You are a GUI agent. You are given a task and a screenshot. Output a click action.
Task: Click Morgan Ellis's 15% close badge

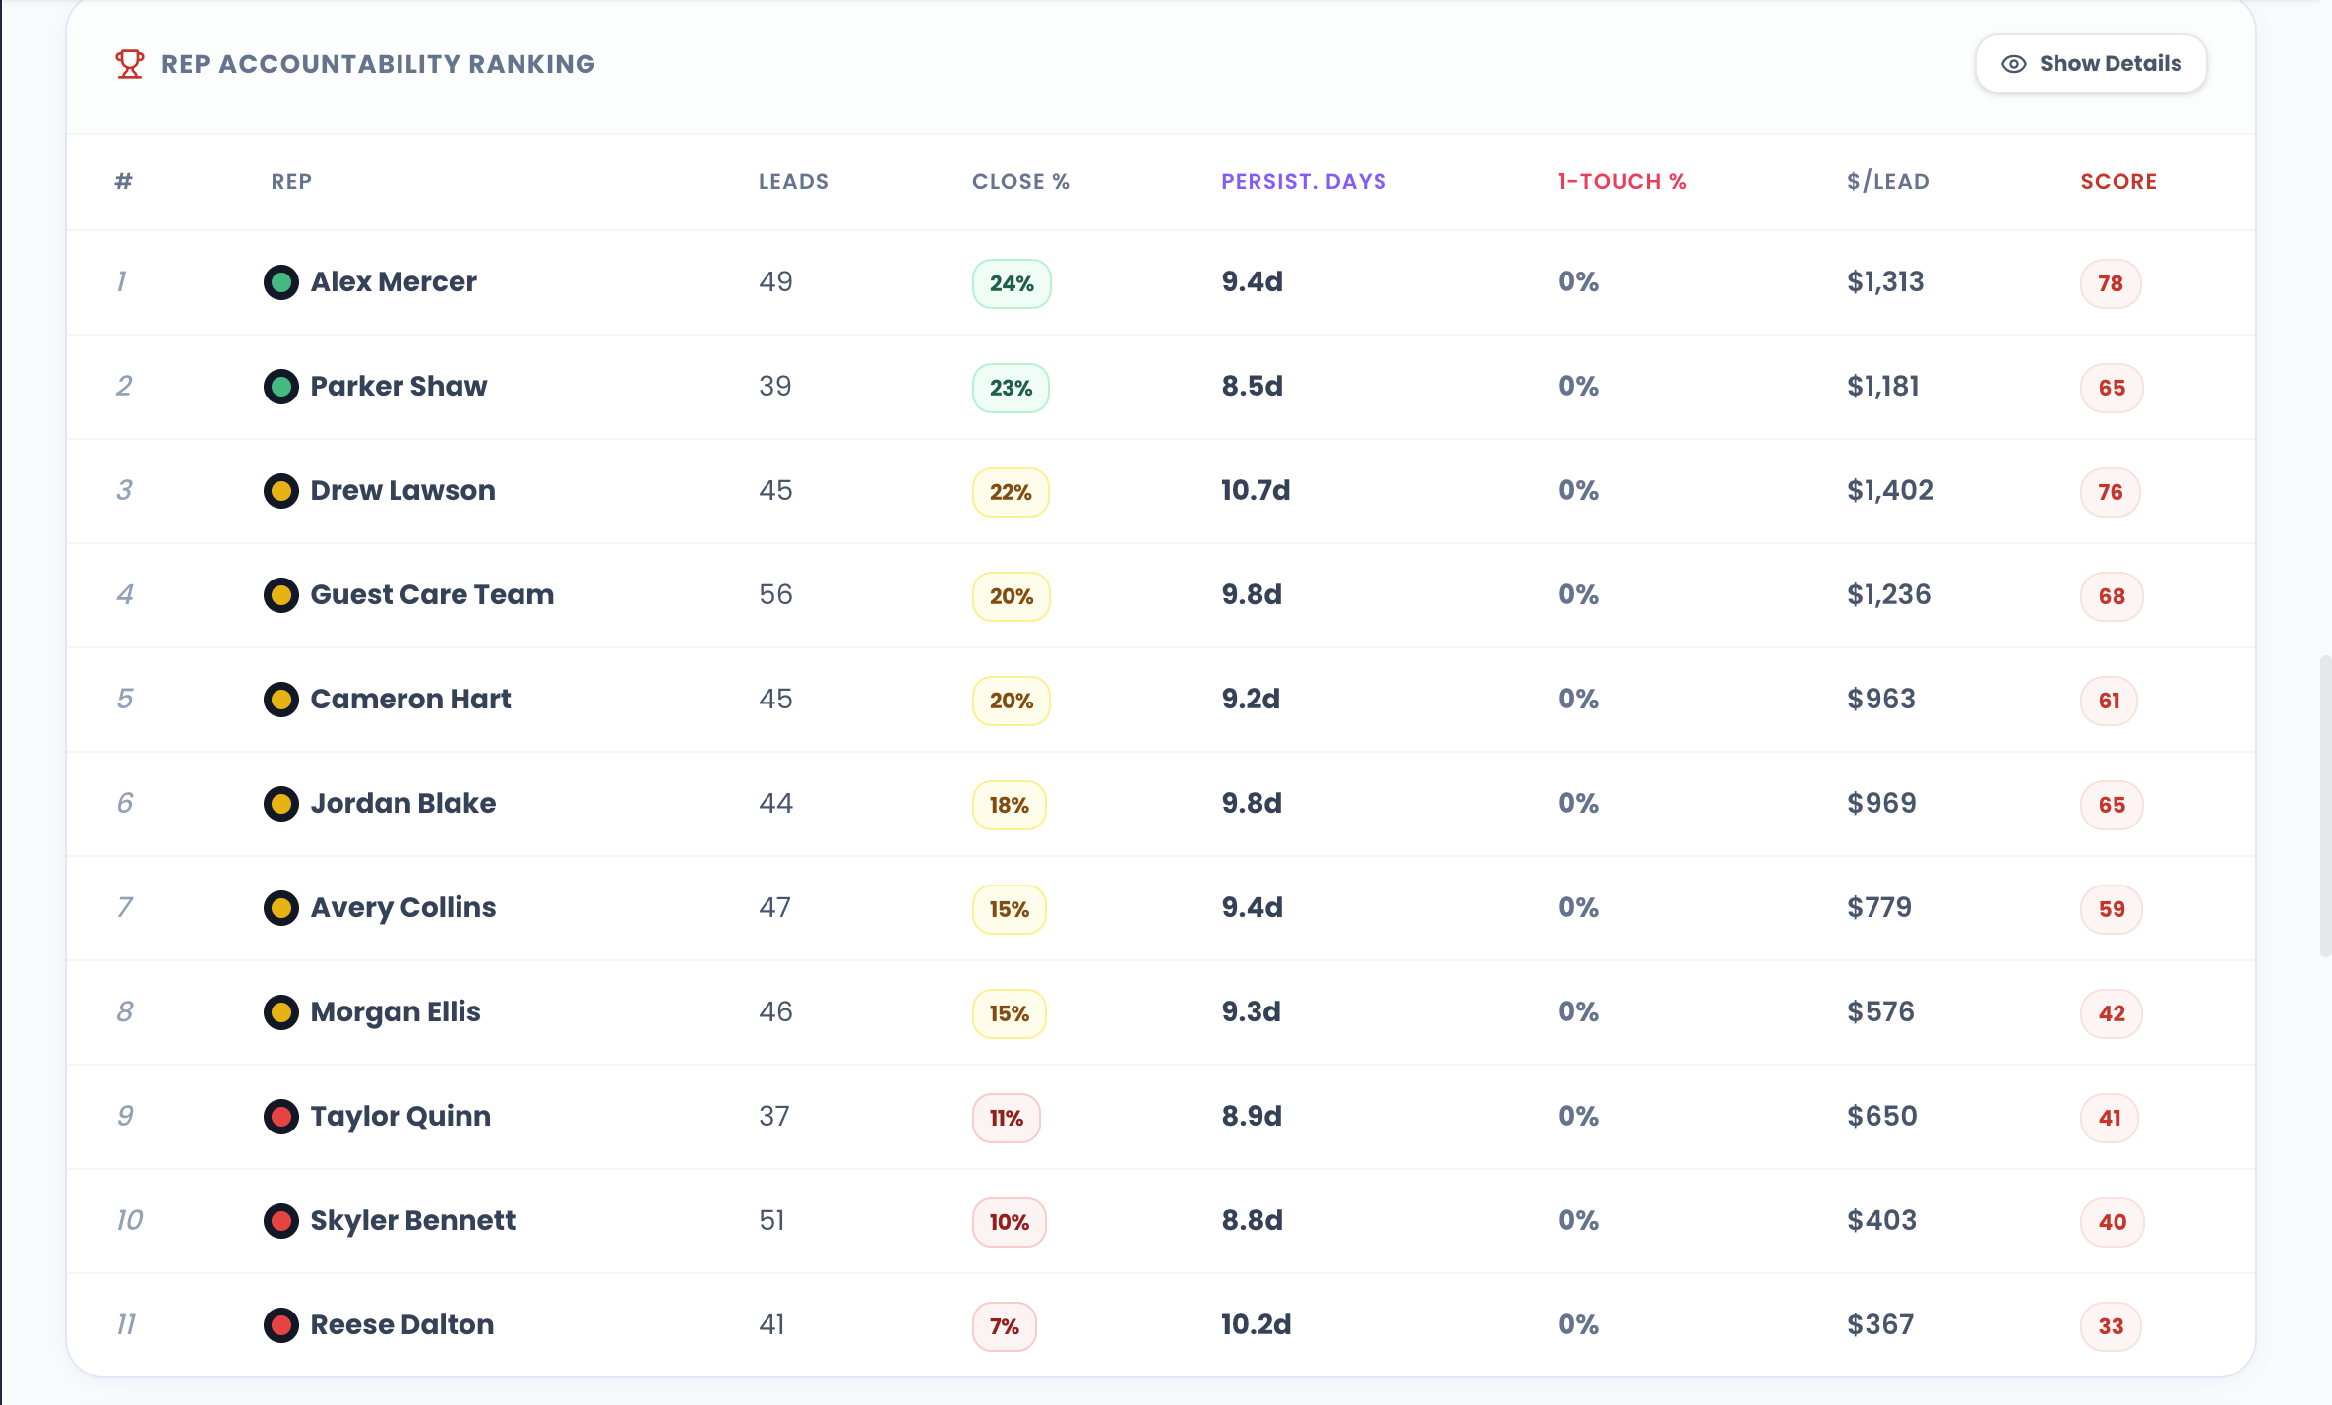pyautogui.click(x=1009, y=1013)
